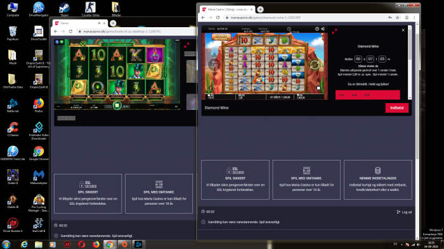Toggle white square stop button in Diamond Mine
Screen dimensions: 444x249
pyautogui.click(x=318, y=88)
